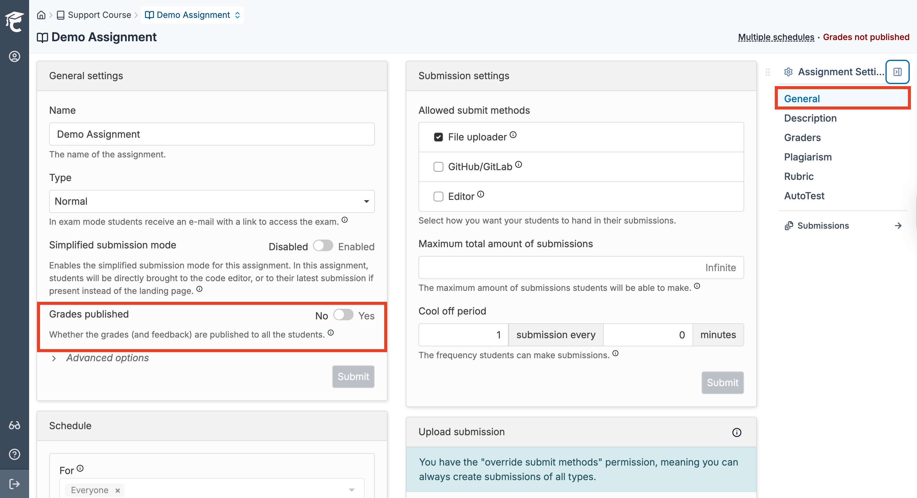
Task: Click the Multiple schedules link
Action: tap(776, 37)
